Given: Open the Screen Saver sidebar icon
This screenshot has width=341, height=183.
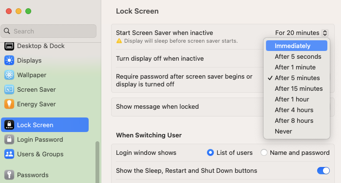Looking at the screenshot, I should click(9, 89).
